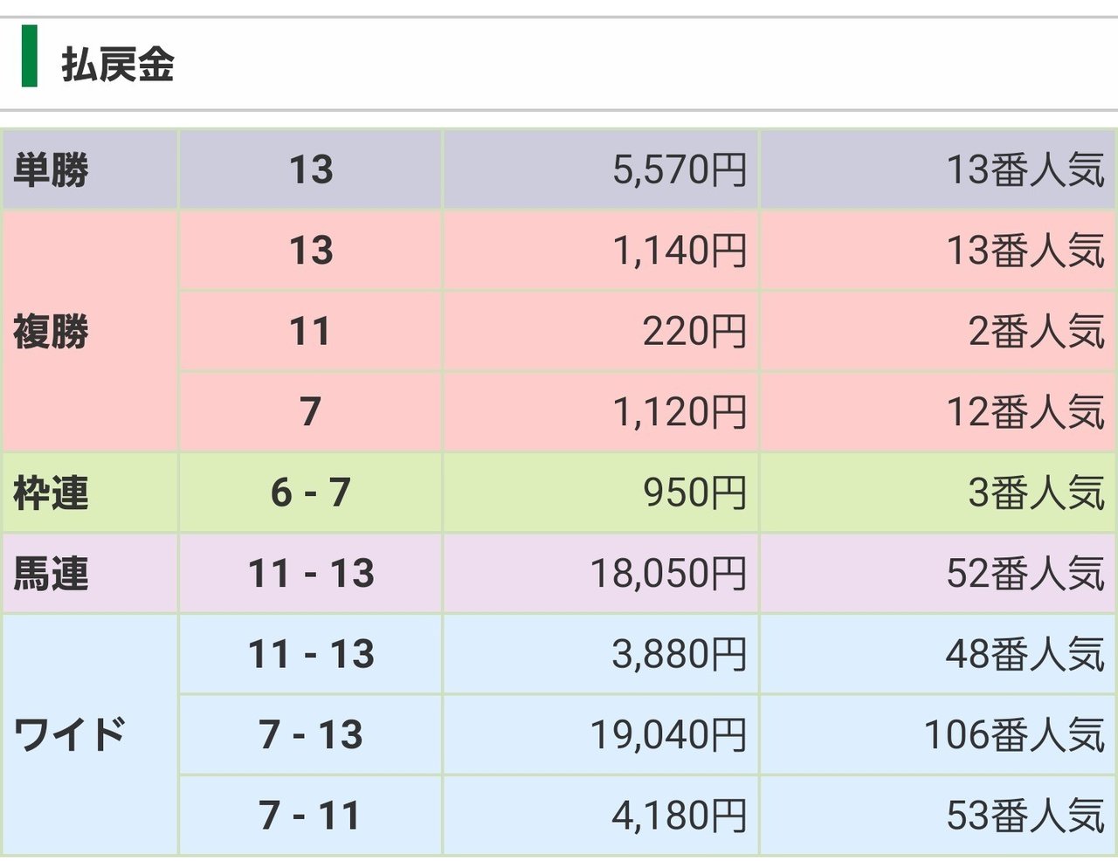The image size is (1118, 861).
Task: Select the 複勝 category label
Action: (x=51, y=332)
